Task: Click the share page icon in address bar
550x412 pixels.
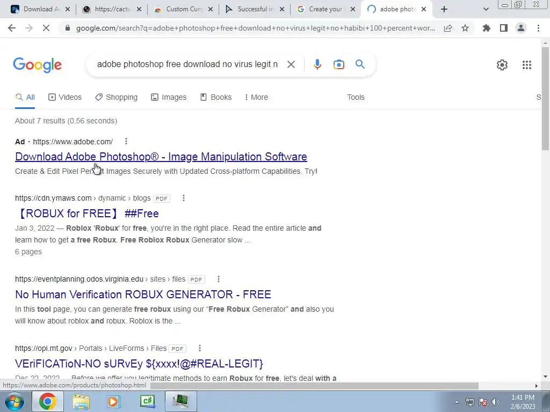Action: click(448, 28)
